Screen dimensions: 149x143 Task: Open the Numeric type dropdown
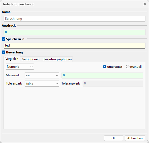pos(20,67)
